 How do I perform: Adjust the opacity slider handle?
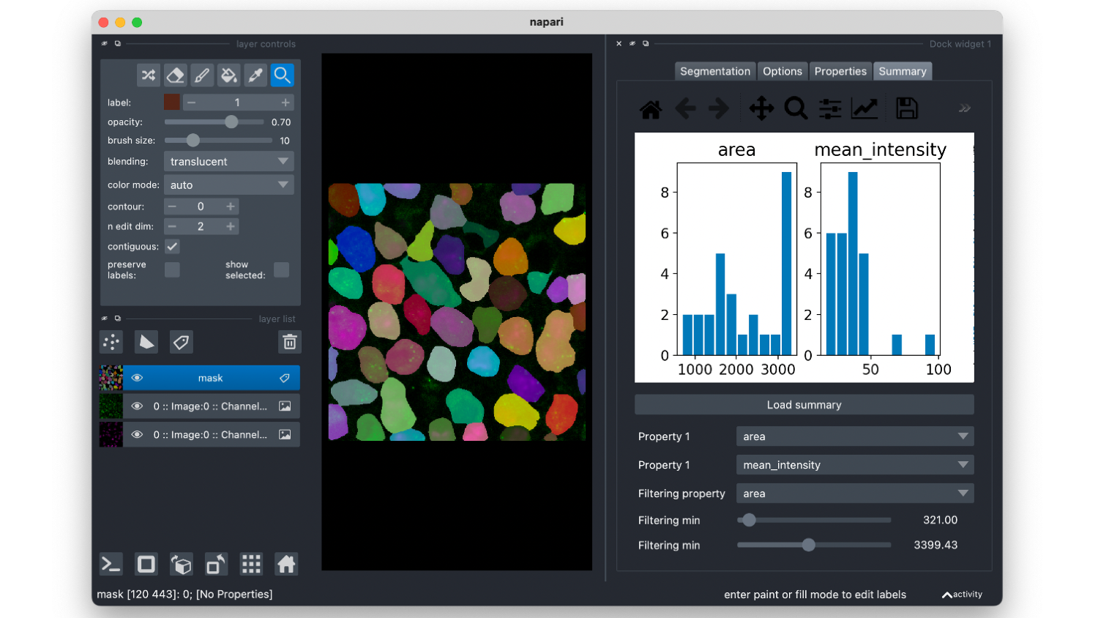coord(231,122)
